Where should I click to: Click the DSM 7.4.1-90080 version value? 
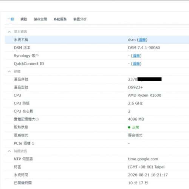coord(144,48)
